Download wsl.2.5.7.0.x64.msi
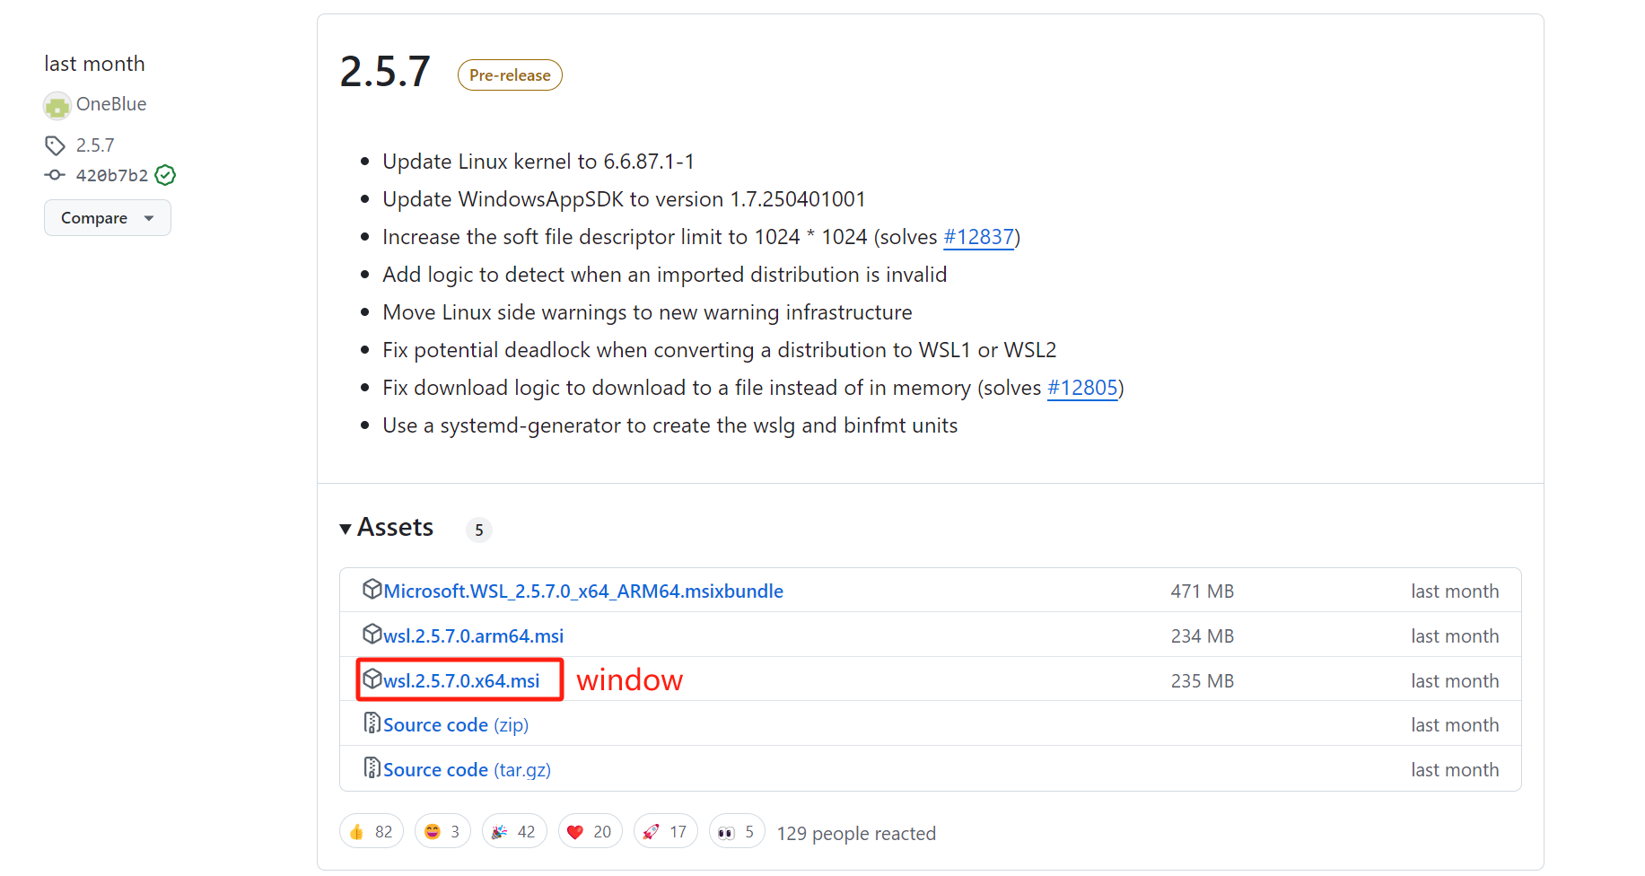This screenshot has height=876, width=1645. tap(461, 681)
